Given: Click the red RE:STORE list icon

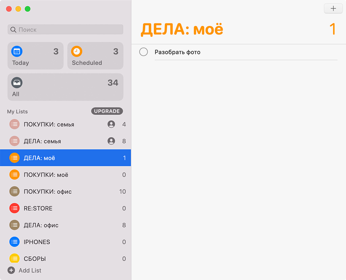Looking at the screenshot, I should (14, 208).
